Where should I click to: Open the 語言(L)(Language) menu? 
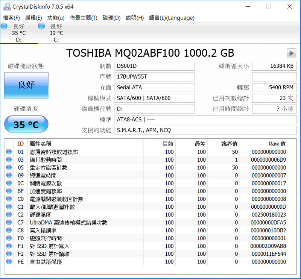tap(172, 18)
